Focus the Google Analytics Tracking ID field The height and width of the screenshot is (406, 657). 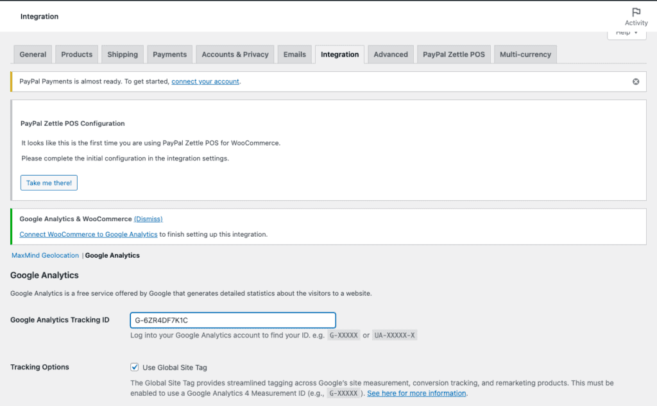(x=233, y=320)
